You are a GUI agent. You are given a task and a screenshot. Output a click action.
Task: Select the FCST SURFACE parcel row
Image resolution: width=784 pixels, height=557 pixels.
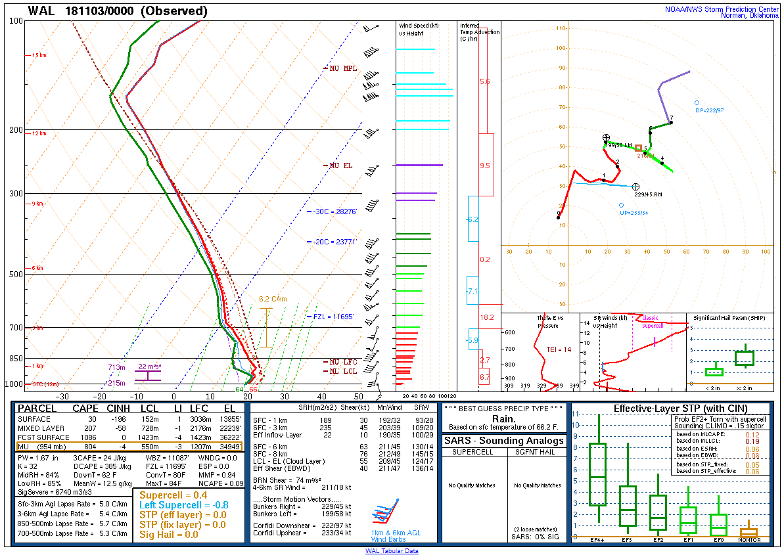(129, 437)
